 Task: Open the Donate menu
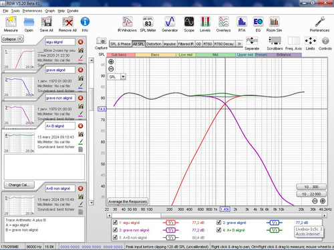73,11
